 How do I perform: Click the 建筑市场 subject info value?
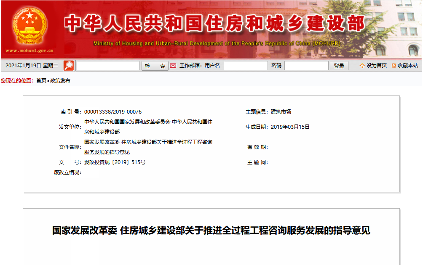281,112
